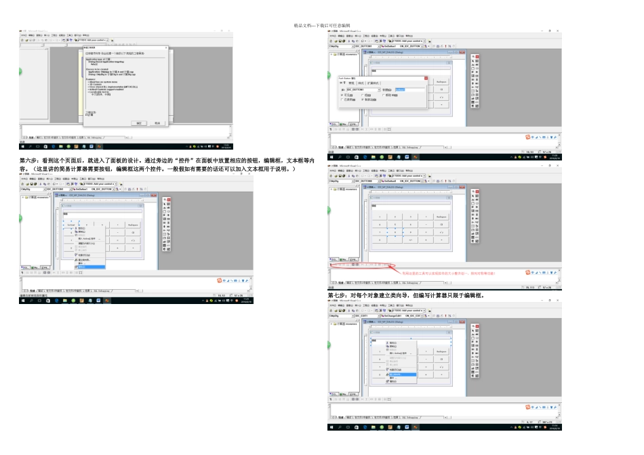644x455 pixels.
Task: Pick Radio Button tool in top-right screenshot's toolbox
Action: [x=477, y=72]
